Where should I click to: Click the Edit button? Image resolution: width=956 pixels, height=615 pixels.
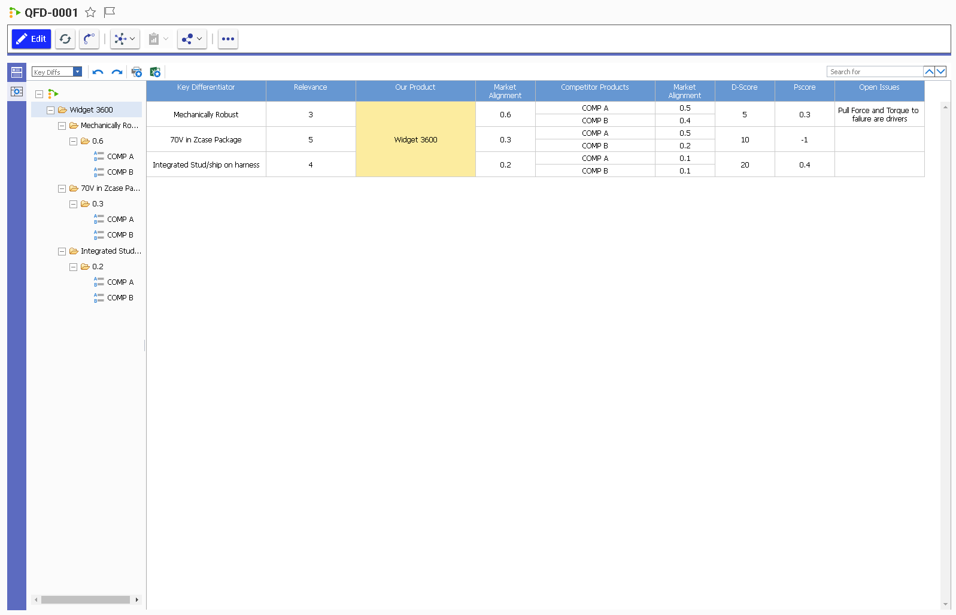(x=32, y=39)
